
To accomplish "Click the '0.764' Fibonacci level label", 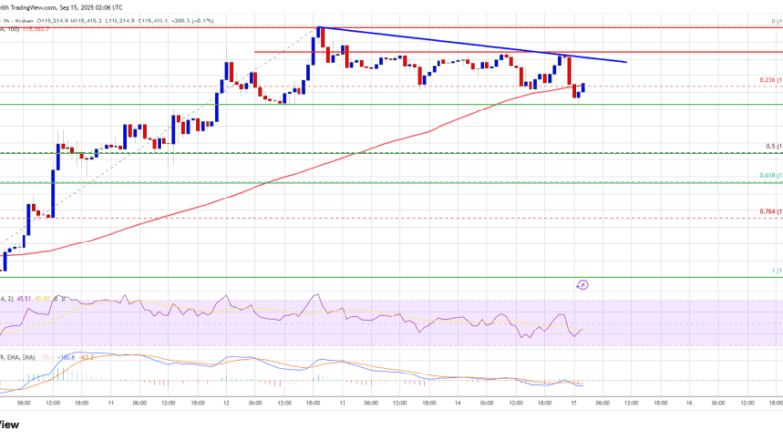I will (x=767, y=212).
